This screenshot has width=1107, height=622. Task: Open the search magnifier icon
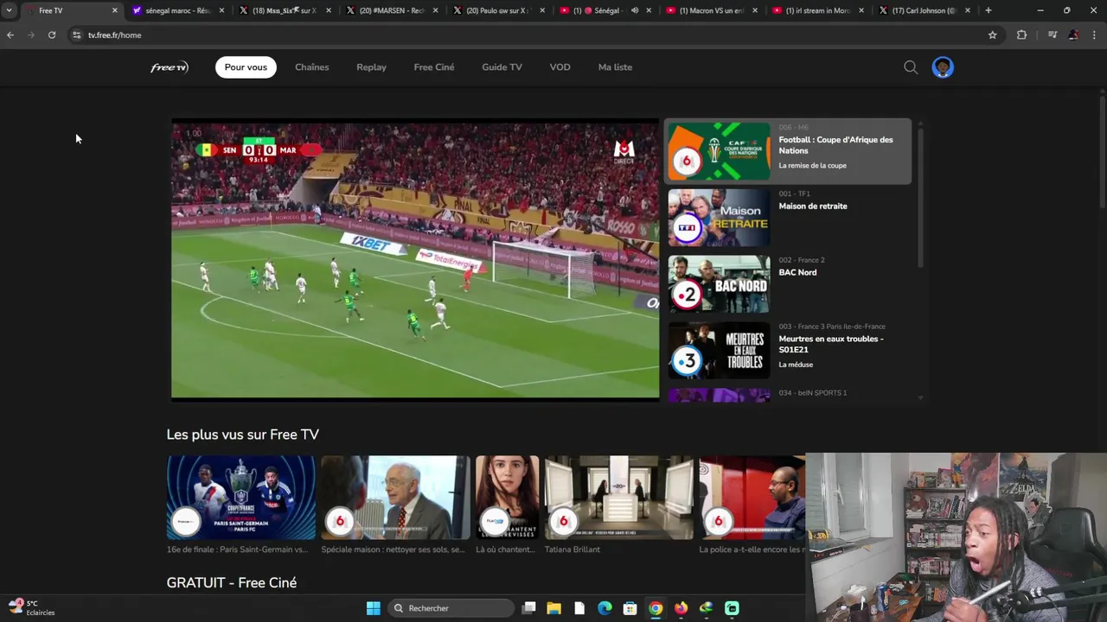(911, 67)
